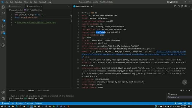Image resolution: width=192 pixels, height=108 pixels.
Task: Open the Edit menu
Action: [12, 2]
